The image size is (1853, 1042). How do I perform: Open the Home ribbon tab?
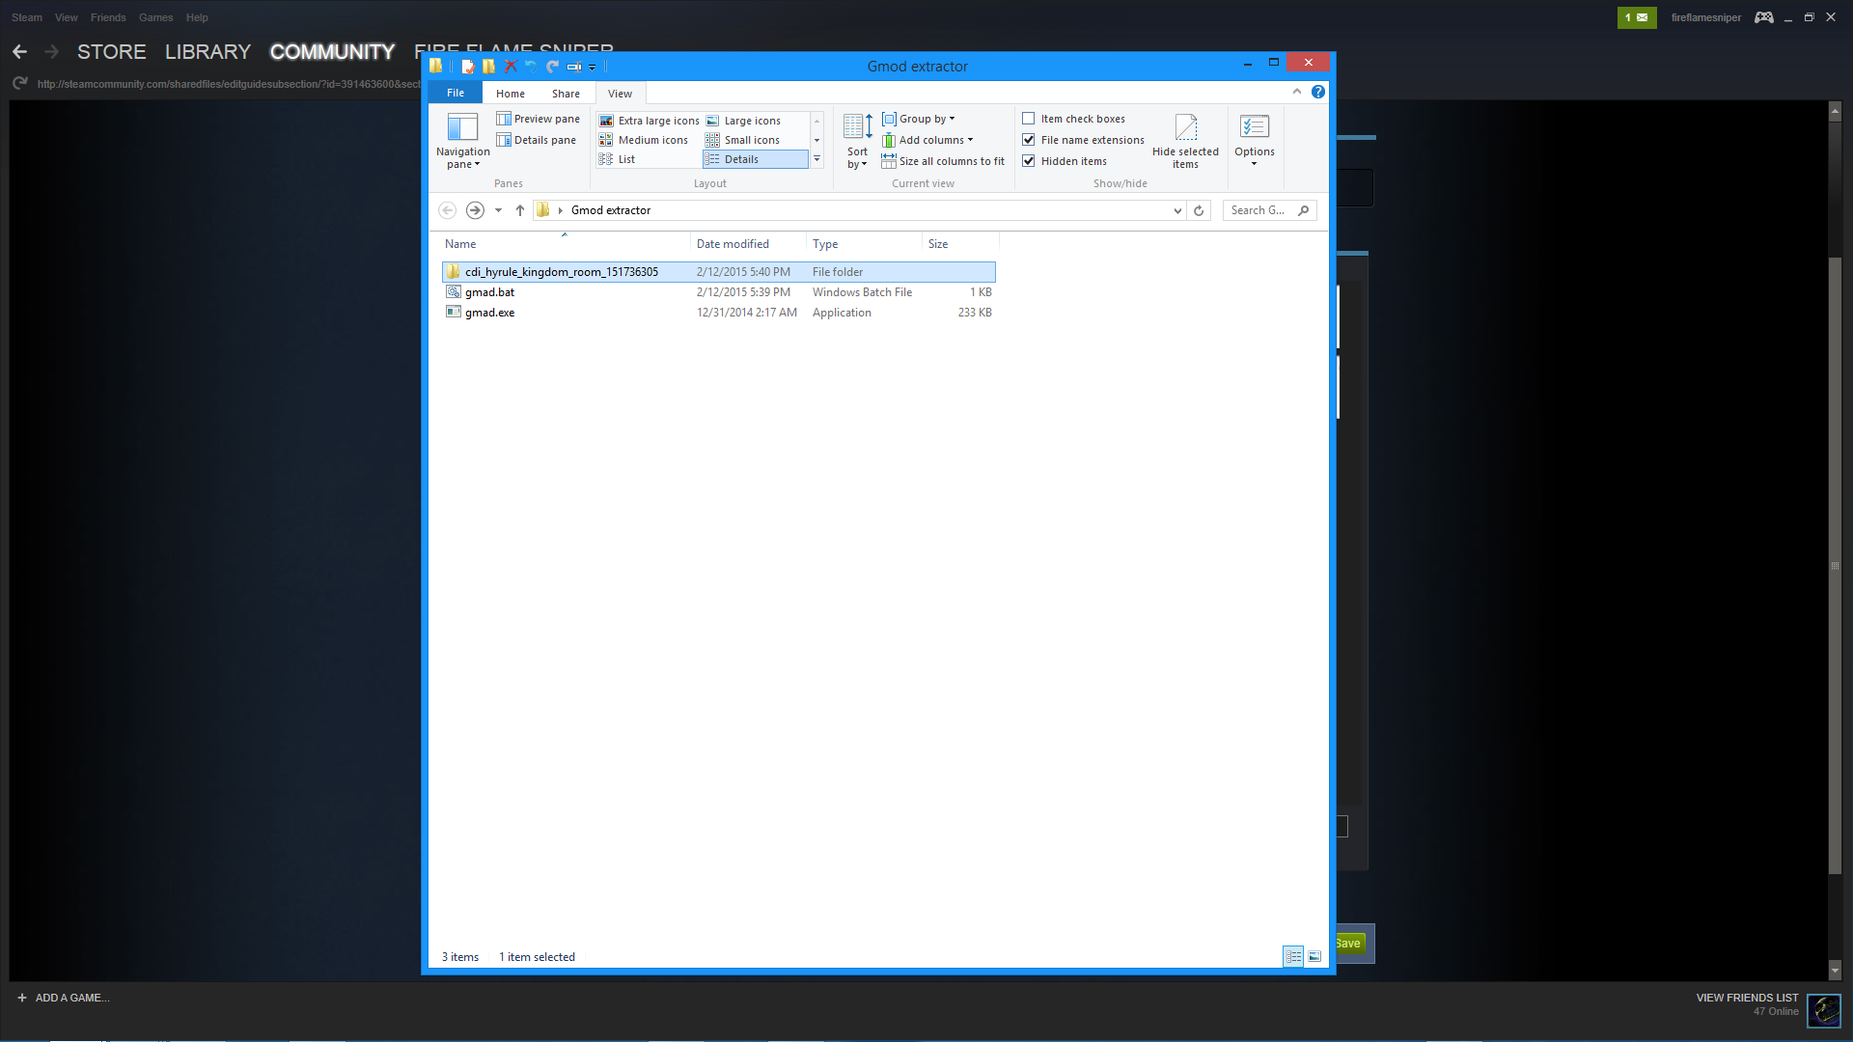[x=511, y=94]
